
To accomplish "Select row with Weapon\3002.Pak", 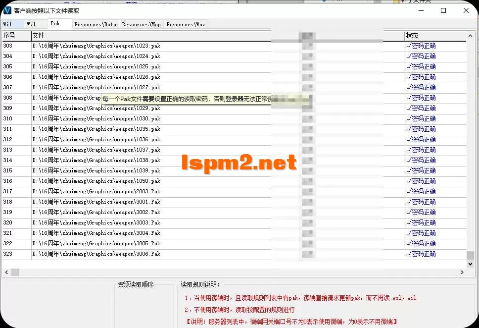I will click(x=235, y=213).
